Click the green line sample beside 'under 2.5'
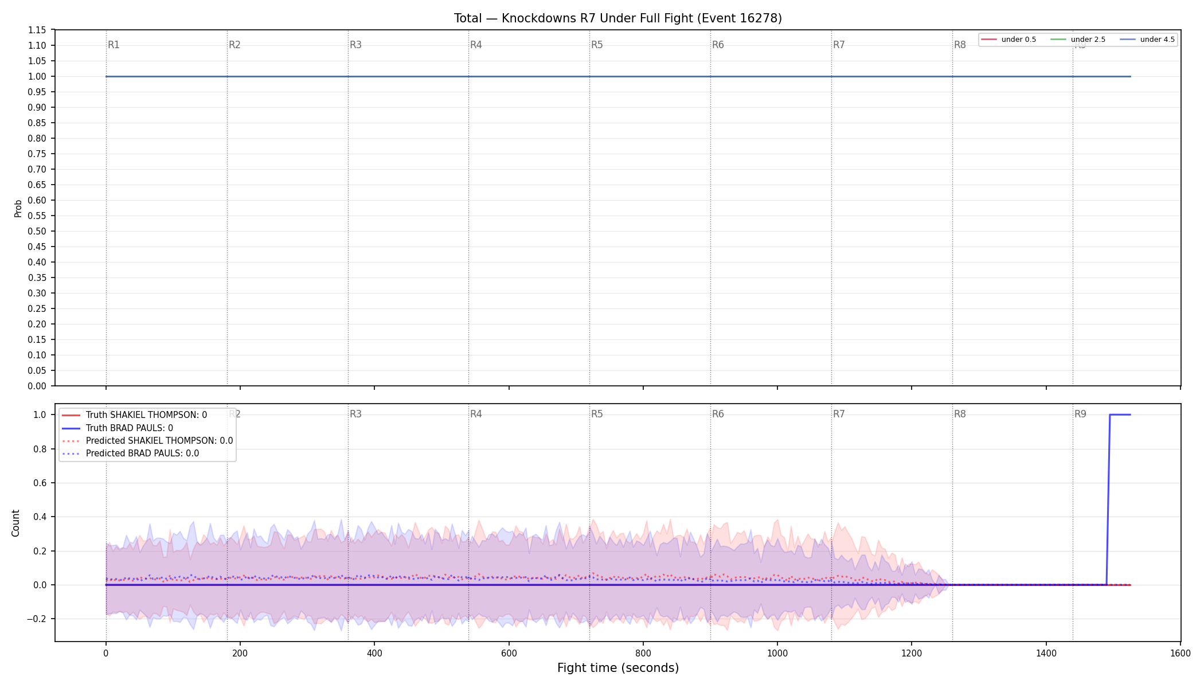This screenshot has height=688, width=1204. [x=1058, y=40]
